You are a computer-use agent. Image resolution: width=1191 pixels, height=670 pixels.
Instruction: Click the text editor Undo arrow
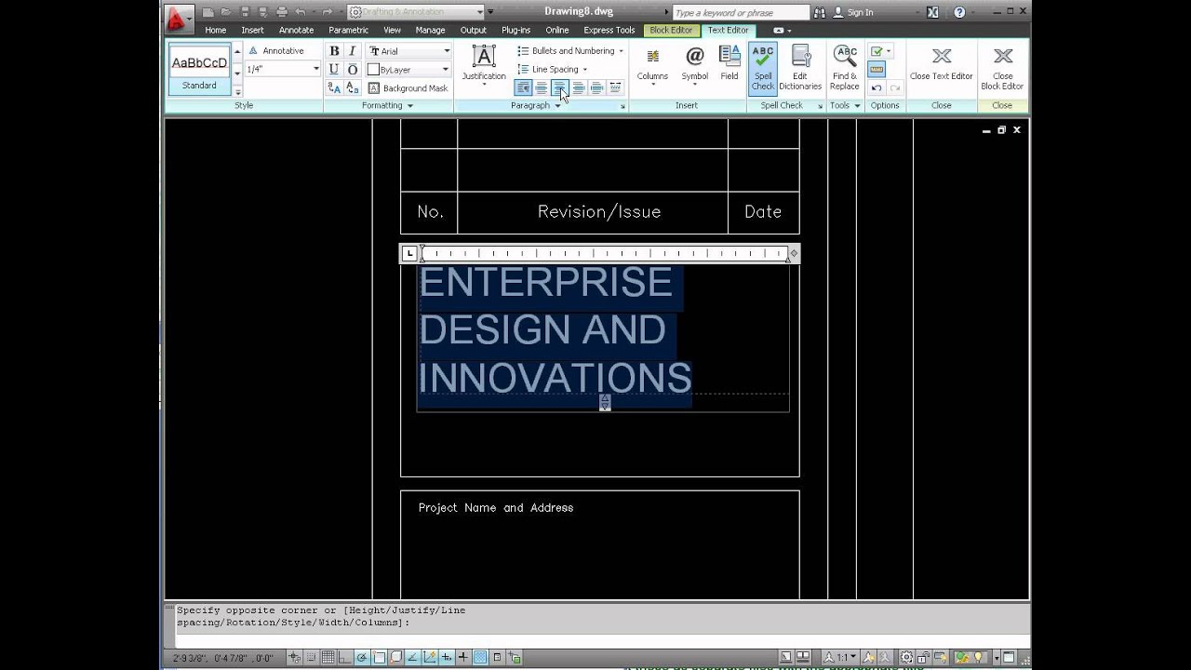pyautogui.click(x=877, y=88)
